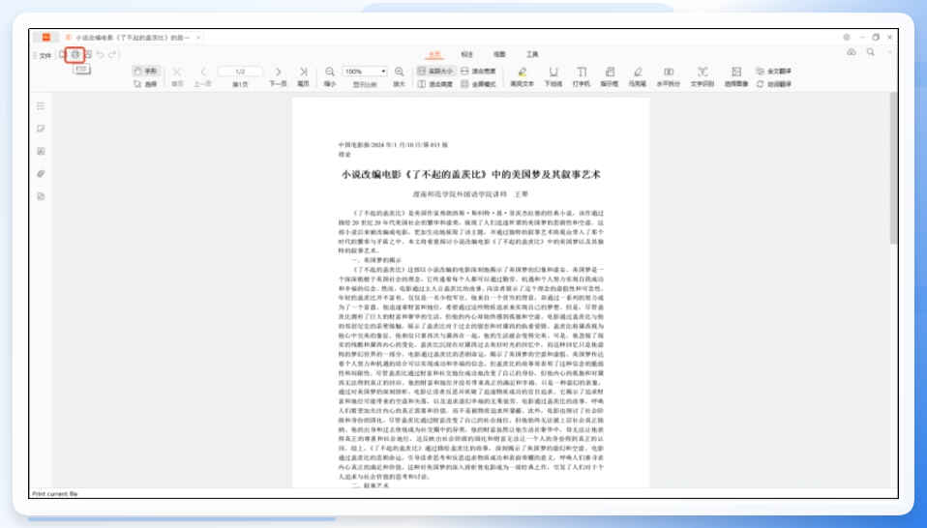This screenshot has width=927, height=528.
Task: Select the 马克笔 marker pen tool
Action: point(638,76)
